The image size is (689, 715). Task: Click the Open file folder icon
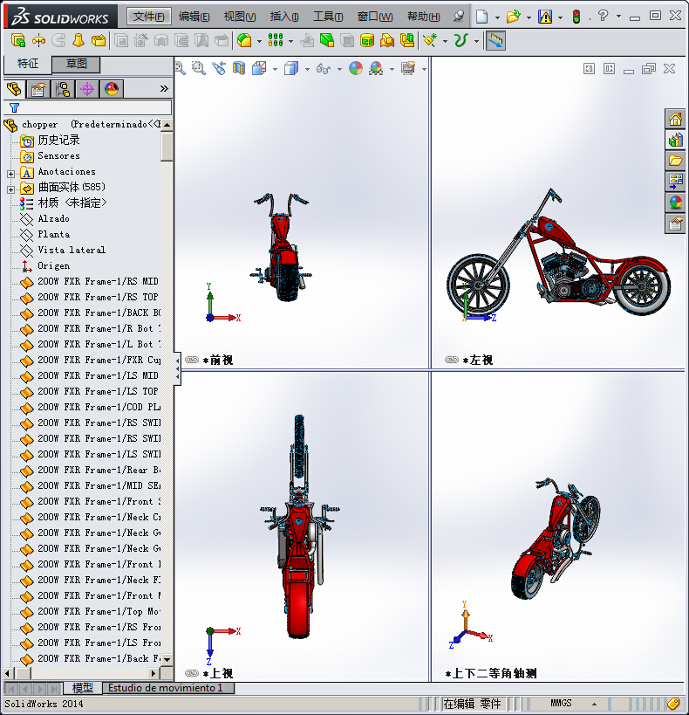[x=513, y=17]
